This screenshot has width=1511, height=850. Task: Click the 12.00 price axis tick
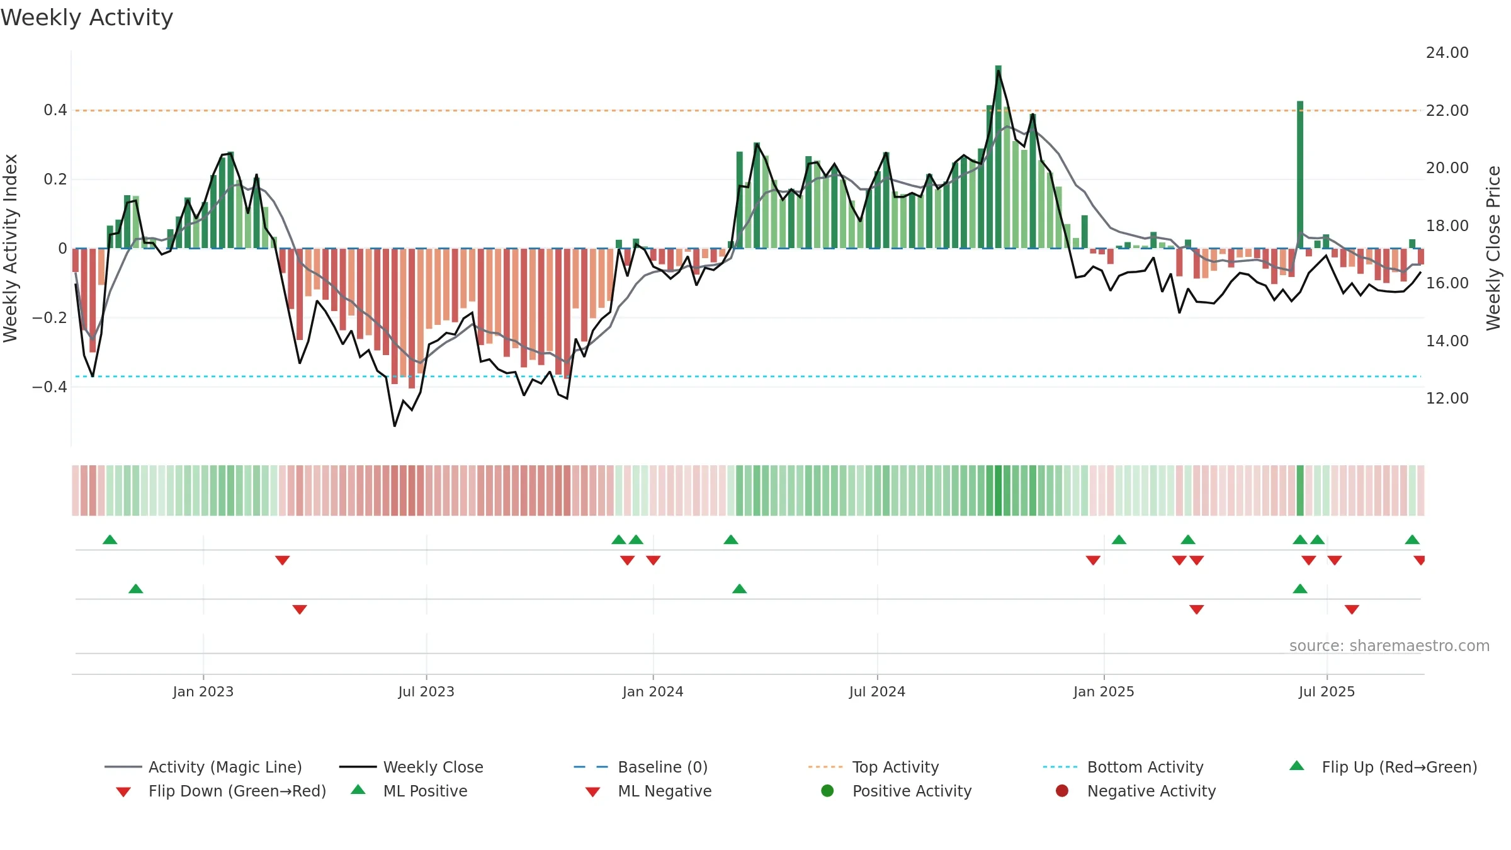coord(1447,398)
